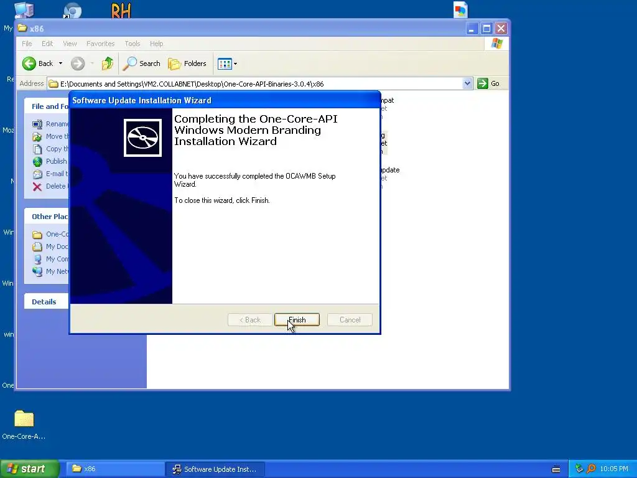Open Search in the Explorer toolbar

[x=142, y=63]
